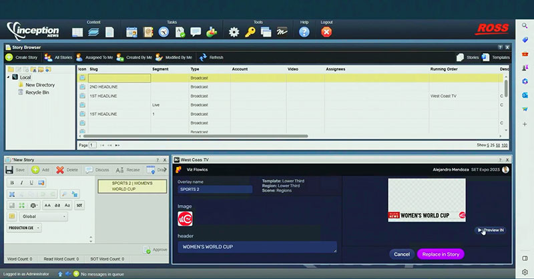Open the yellow key icon under Tools

250,32
